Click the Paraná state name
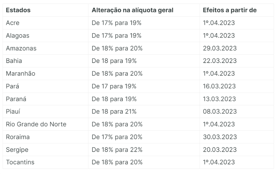This screenshot has width=279, height=174. click(16, 99)
